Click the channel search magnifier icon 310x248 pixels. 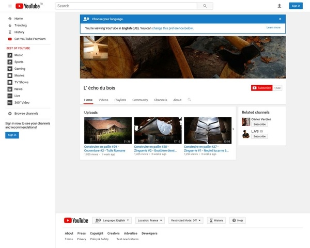tap(190, 100)
